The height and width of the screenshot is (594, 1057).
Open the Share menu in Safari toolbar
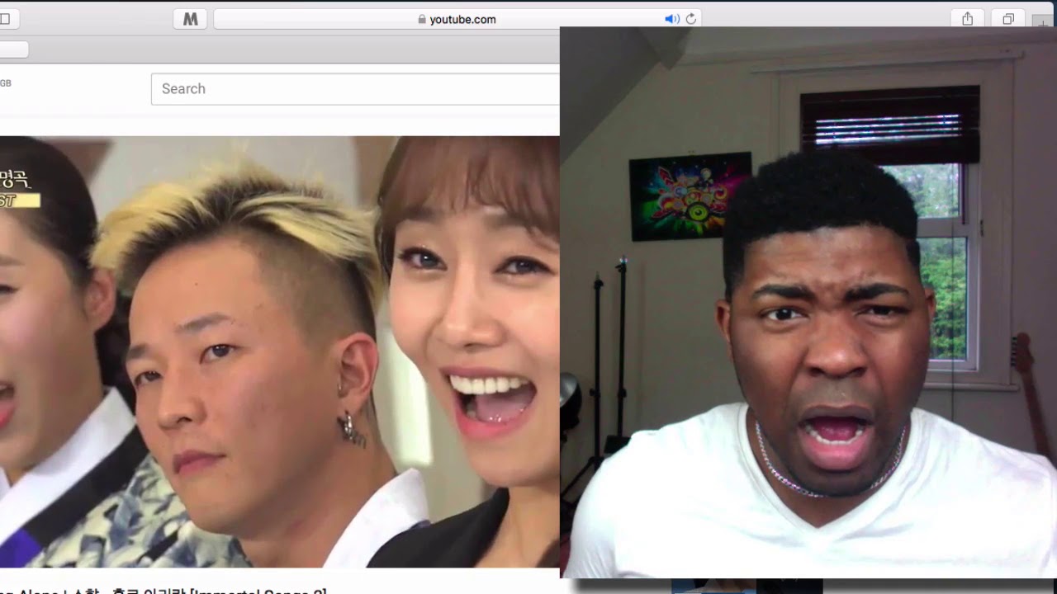pos(968,19)
